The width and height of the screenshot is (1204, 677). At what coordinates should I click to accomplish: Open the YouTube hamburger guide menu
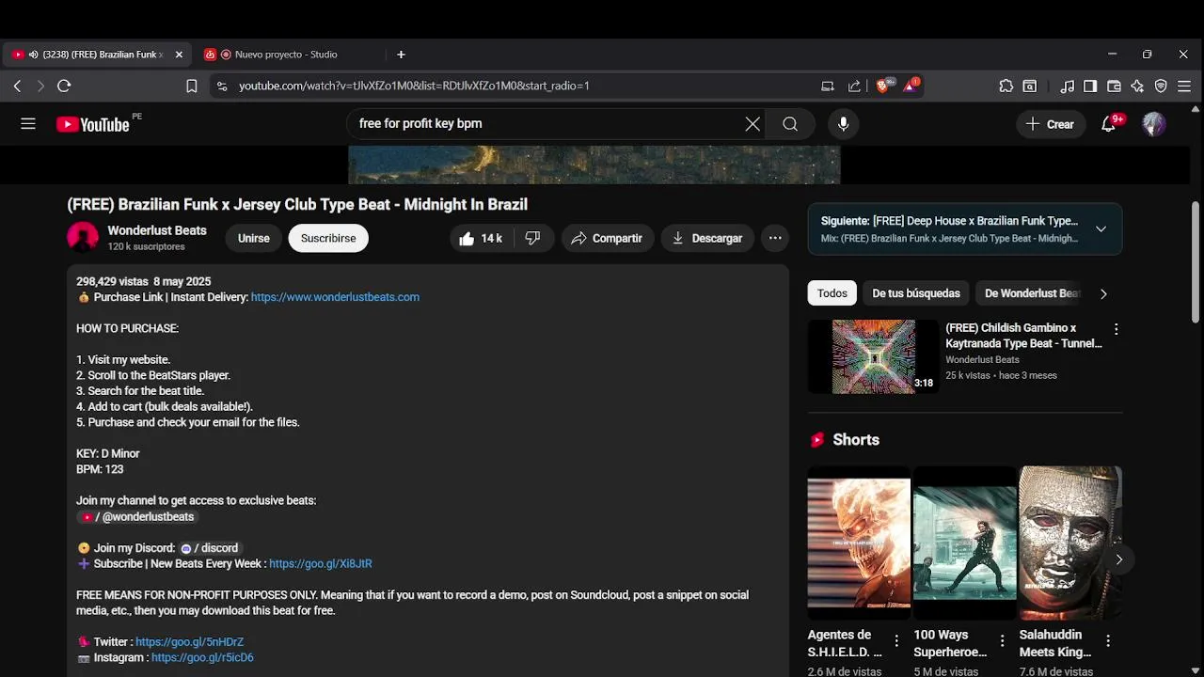[x=28, y=123]
